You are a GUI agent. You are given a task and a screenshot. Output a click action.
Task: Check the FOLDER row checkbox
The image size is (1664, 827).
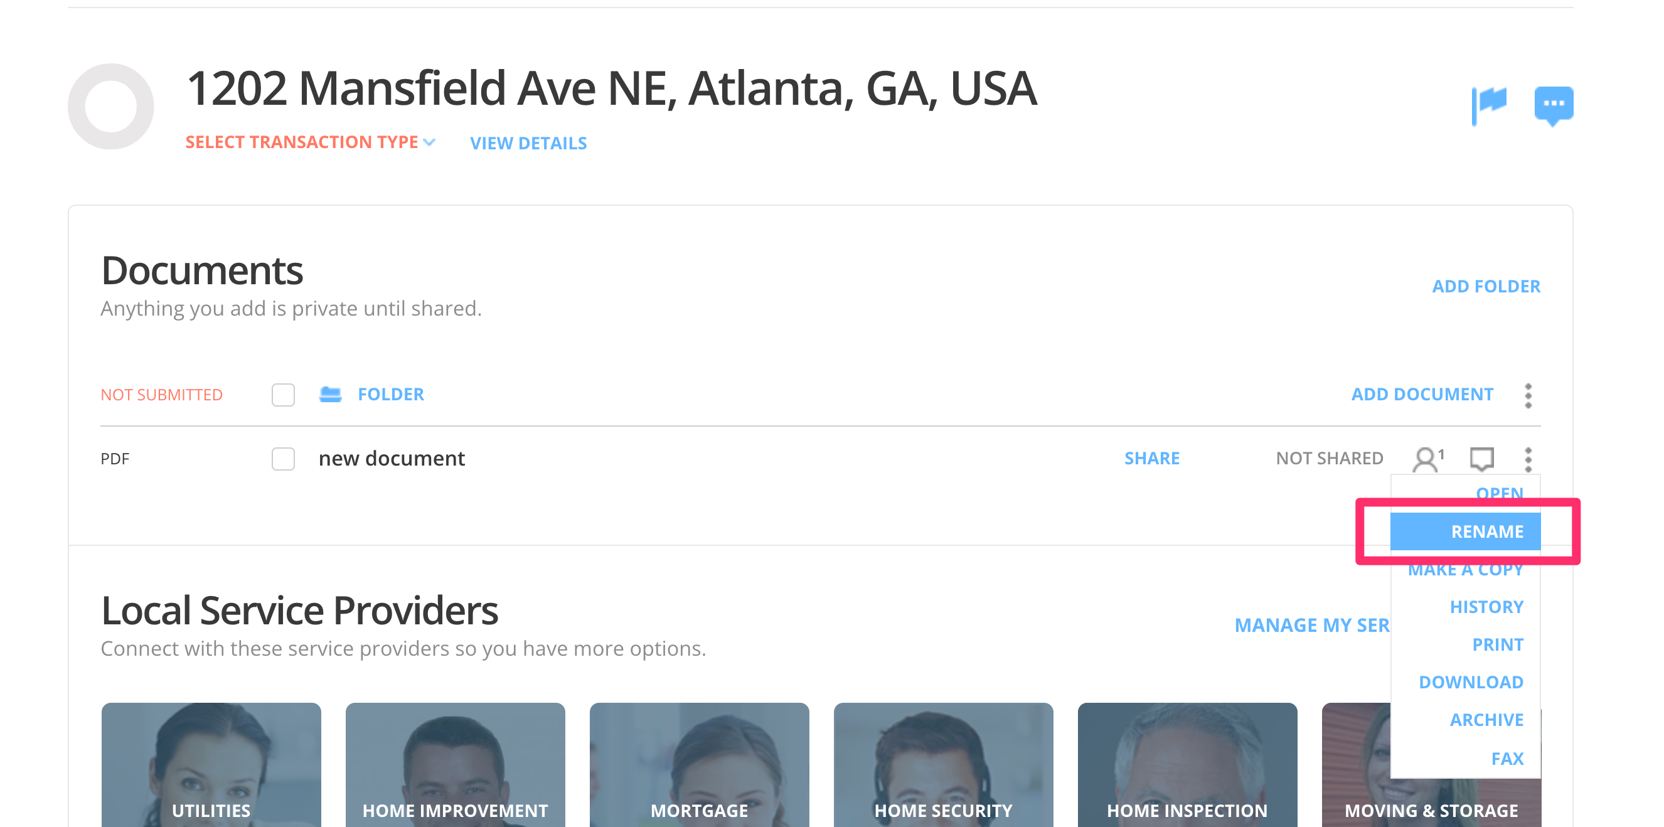pyautogui.click(x=283, y=395)
